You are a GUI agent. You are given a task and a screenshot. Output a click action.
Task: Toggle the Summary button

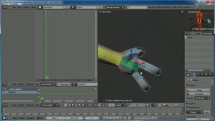tap(63, 84)
